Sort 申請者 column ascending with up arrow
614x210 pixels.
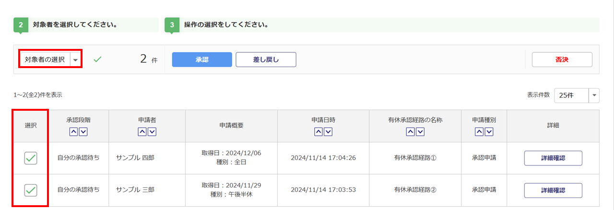pos(142,132)
